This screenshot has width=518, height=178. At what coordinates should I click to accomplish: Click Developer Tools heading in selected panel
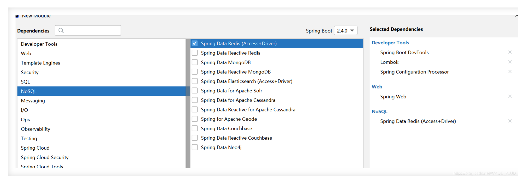[390, 43]
